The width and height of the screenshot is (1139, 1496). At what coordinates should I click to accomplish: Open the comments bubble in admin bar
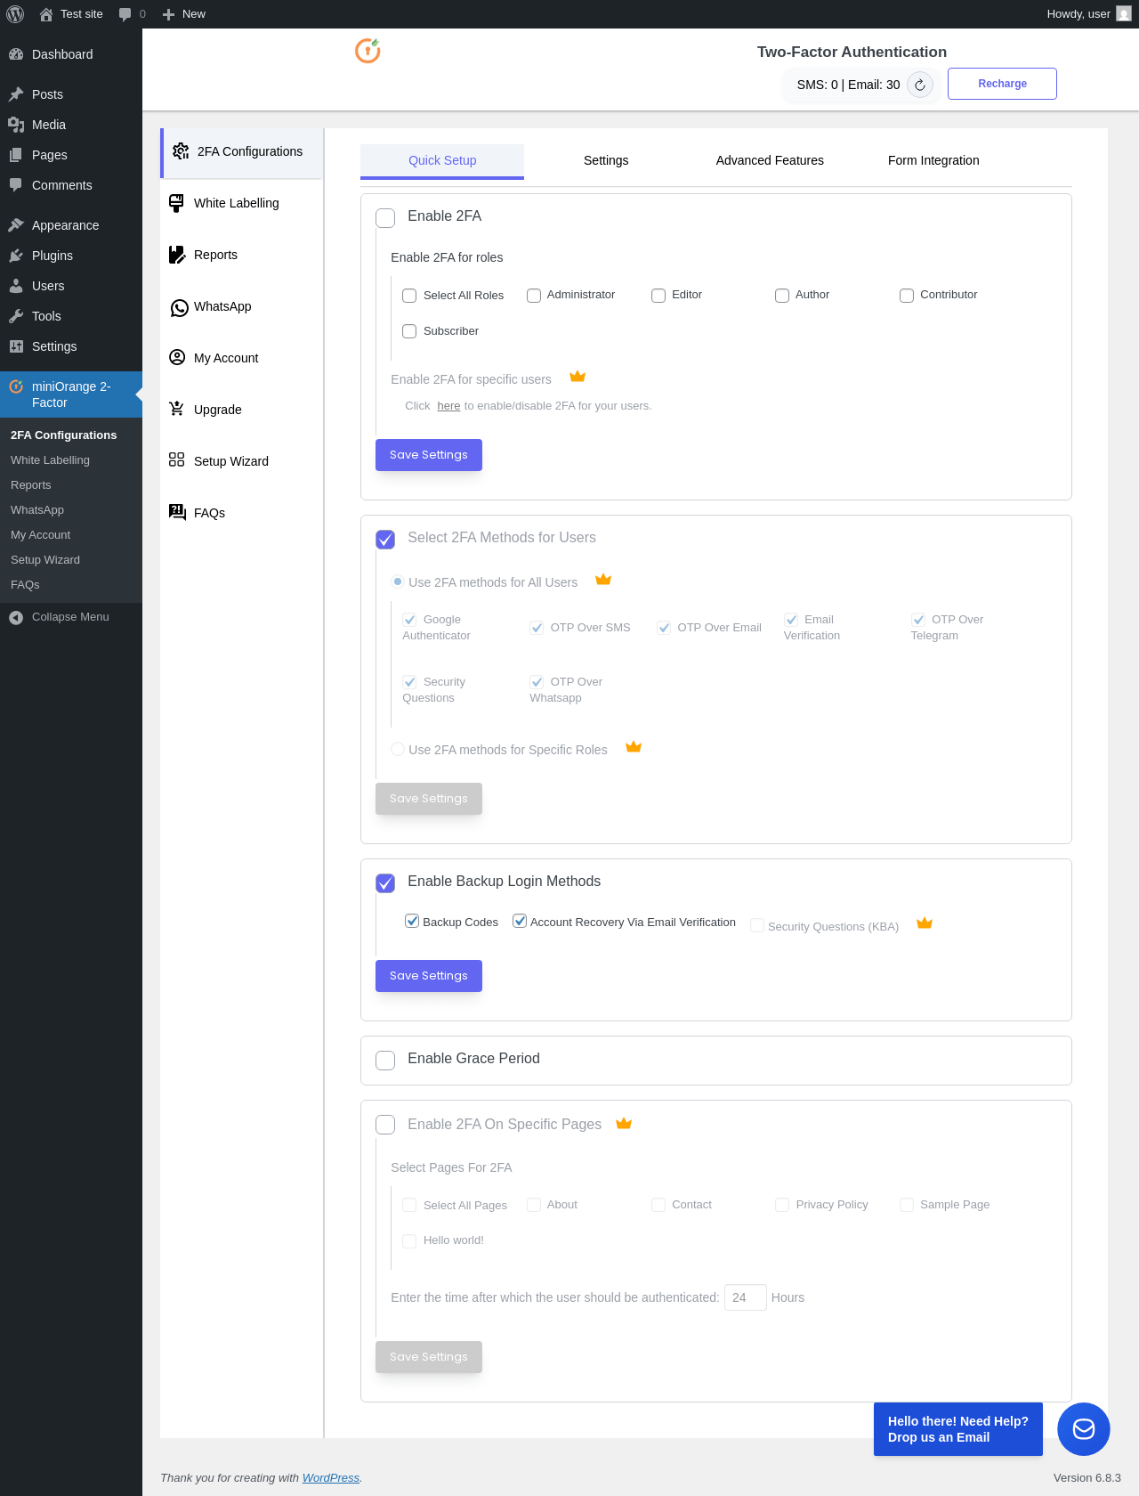point(125,14)
